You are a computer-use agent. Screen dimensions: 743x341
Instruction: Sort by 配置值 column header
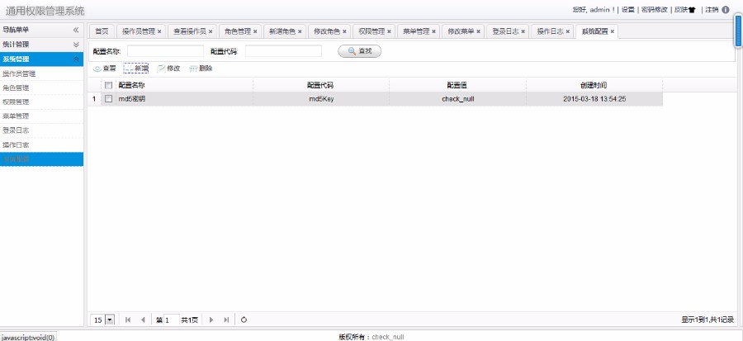point(457,86)
